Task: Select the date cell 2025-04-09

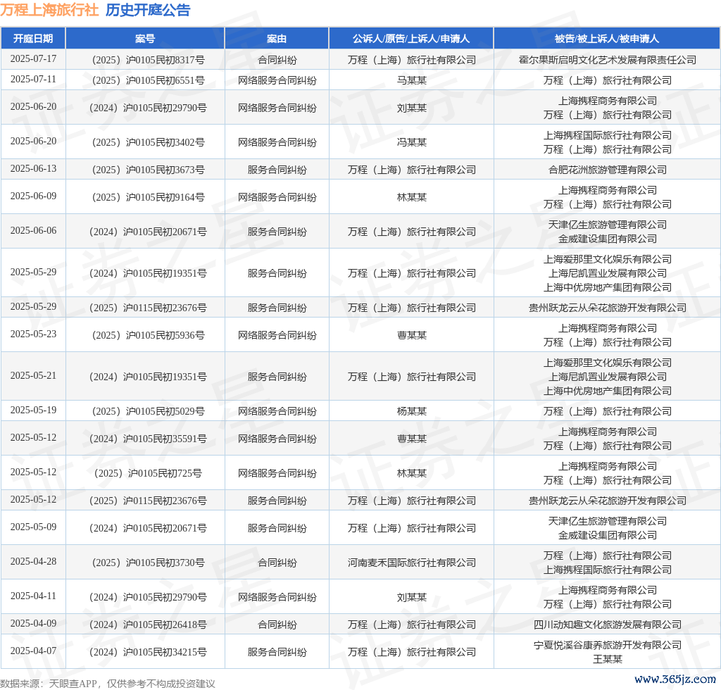Action: (33, 624)
